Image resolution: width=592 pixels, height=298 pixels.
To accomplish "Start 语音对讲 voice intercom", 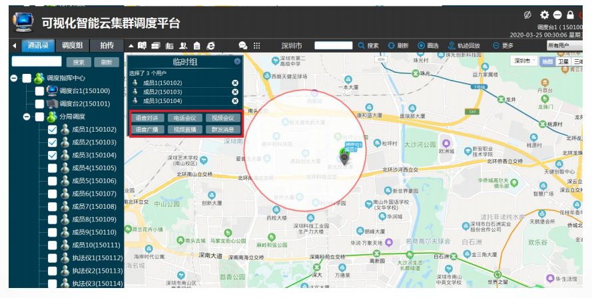I will click(147, 118).
